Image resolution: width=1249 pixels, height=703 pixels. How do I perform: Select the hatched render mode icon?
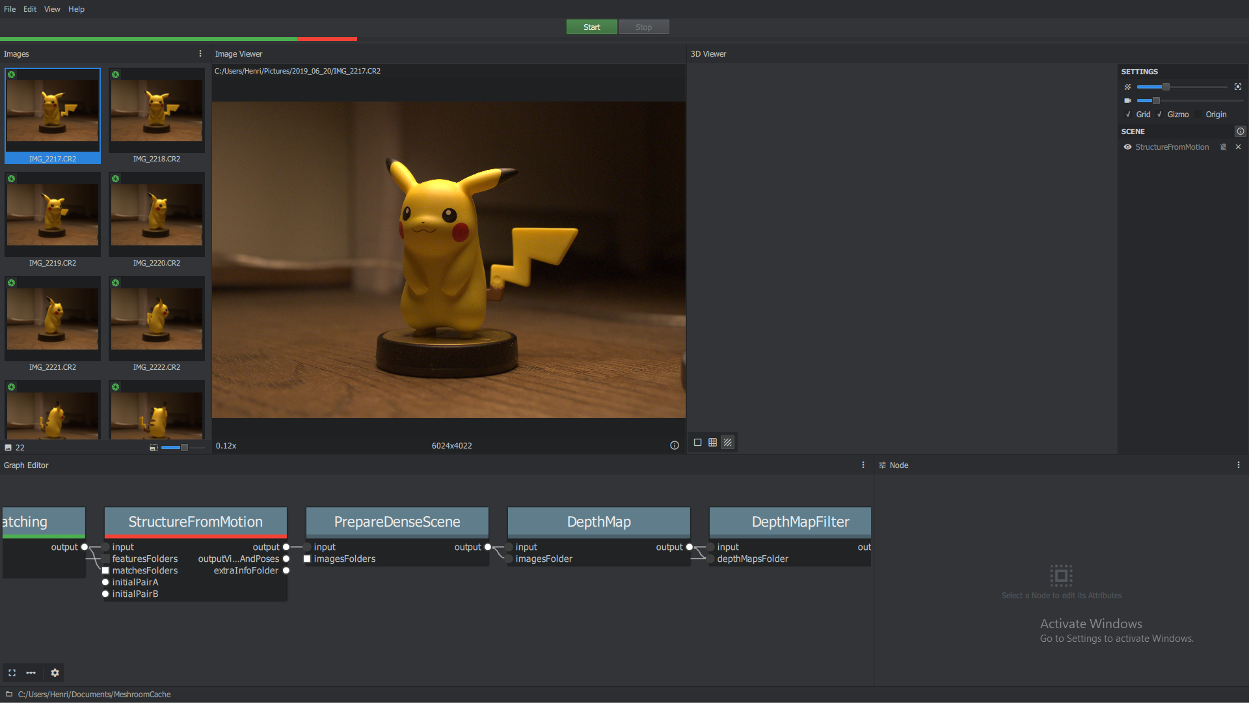click(x=728, y=443)
